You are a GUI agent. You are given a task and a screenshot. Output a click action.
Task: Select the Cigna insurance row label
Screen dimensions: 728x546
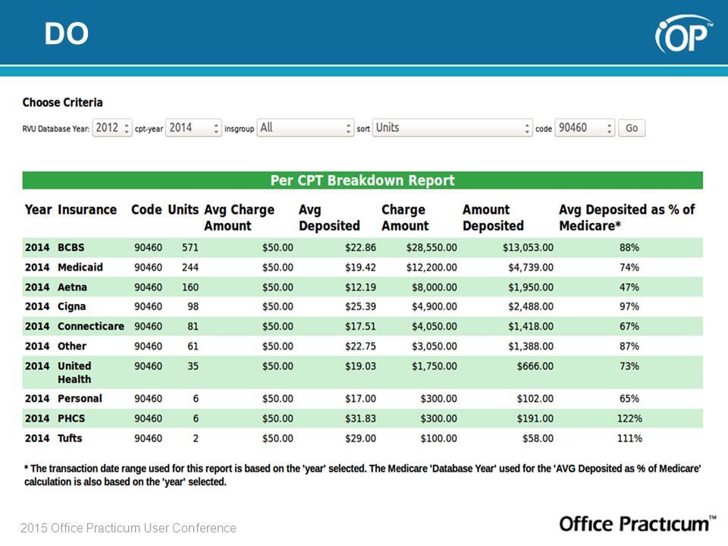click(71, 307)
